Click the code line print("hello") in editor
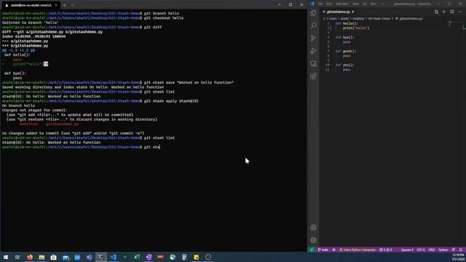Viewport: 466px width, 262px height. point(356,28)
